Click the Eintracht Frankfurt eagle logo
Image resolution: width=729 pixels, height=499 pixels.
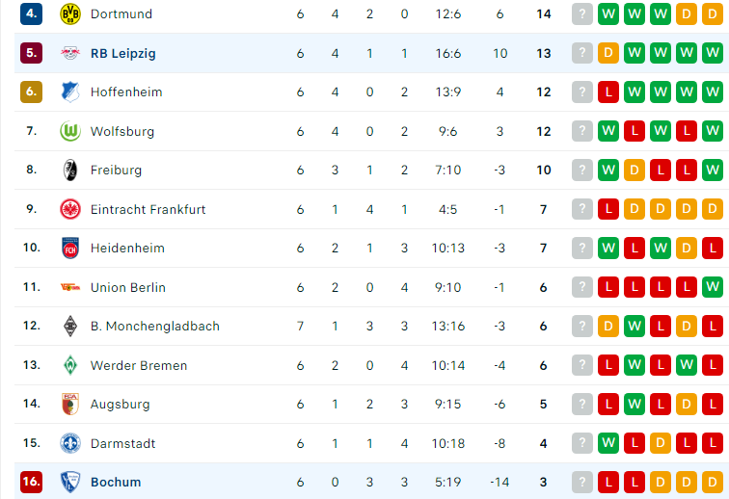(70, 209)
